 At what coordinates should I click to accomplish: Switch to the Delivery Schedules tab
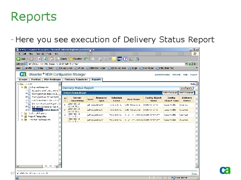click(x=76, y=80)
